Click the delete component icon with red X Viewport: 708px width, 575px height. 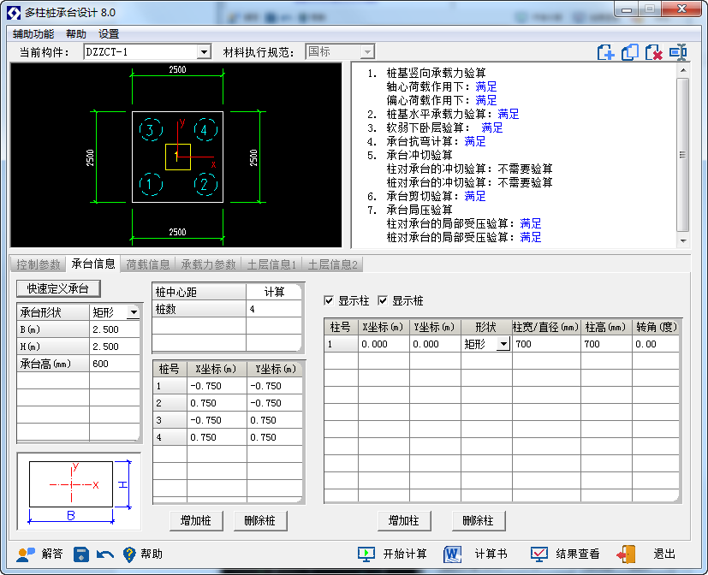click(653, 52)
